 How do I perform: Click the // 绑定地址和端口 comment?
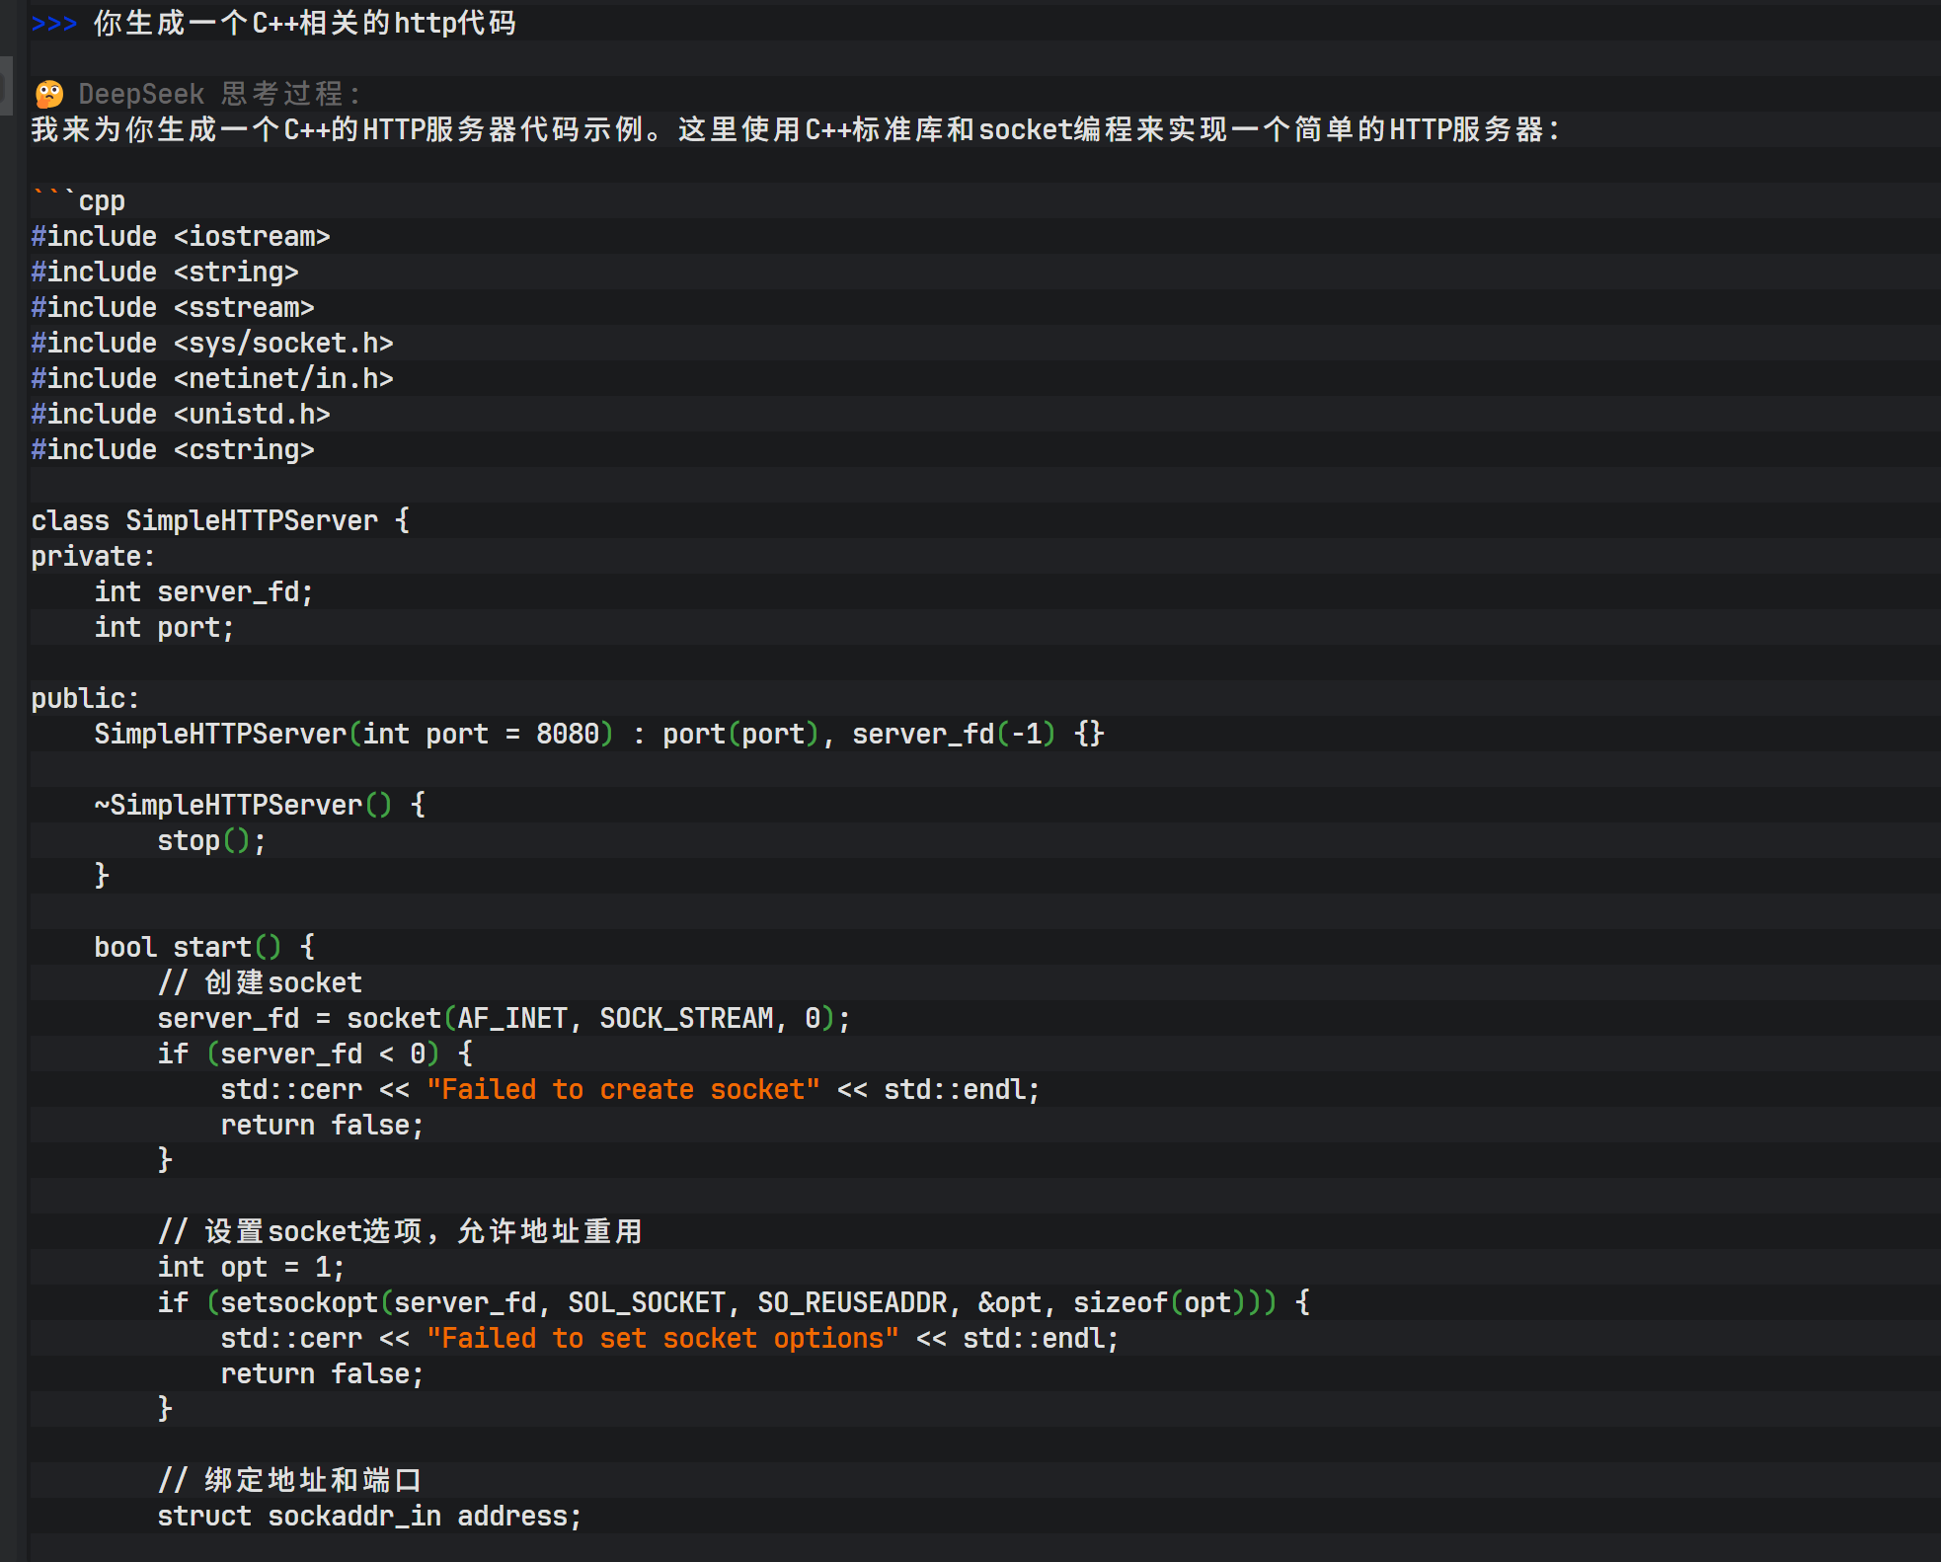[x=290, y=1481]
